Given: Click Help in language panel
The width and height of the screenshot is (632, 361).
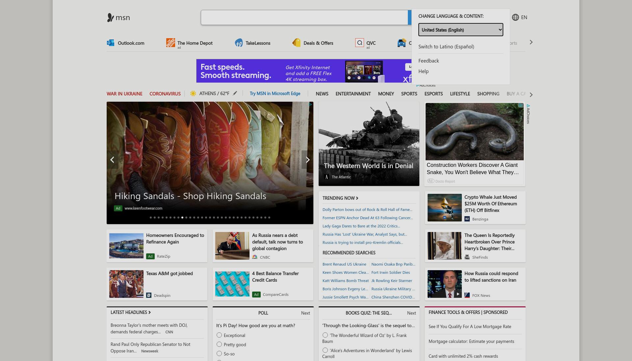Looking at the screenshot, I should [x=423, y=71].
